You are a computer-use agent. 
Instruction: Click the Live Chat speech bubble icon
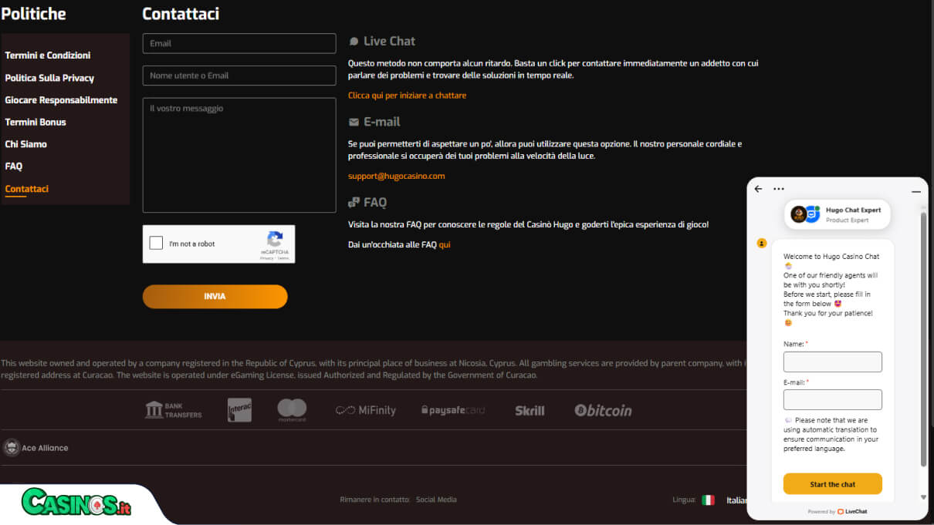pyautogui.click(x=354, y=42)
